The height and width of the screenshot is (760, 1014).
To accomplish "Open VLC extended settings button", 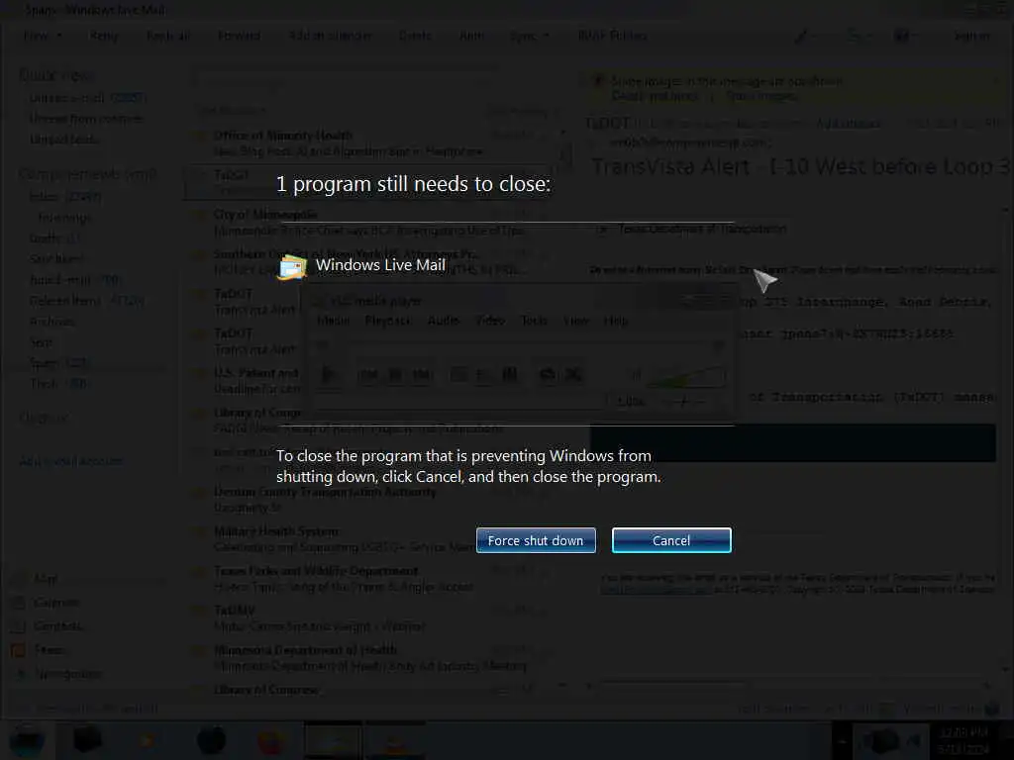I will [x=483, y=374].
